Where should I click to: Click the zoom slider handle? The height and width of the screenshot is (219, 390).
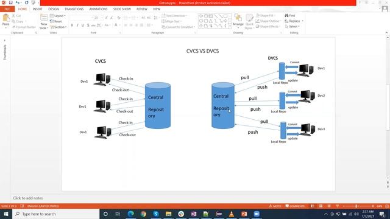356,206
